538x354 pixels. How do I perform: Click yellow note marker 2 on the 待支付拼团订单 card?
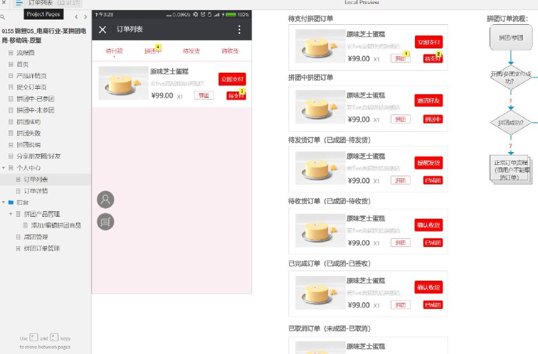(438, 54)
